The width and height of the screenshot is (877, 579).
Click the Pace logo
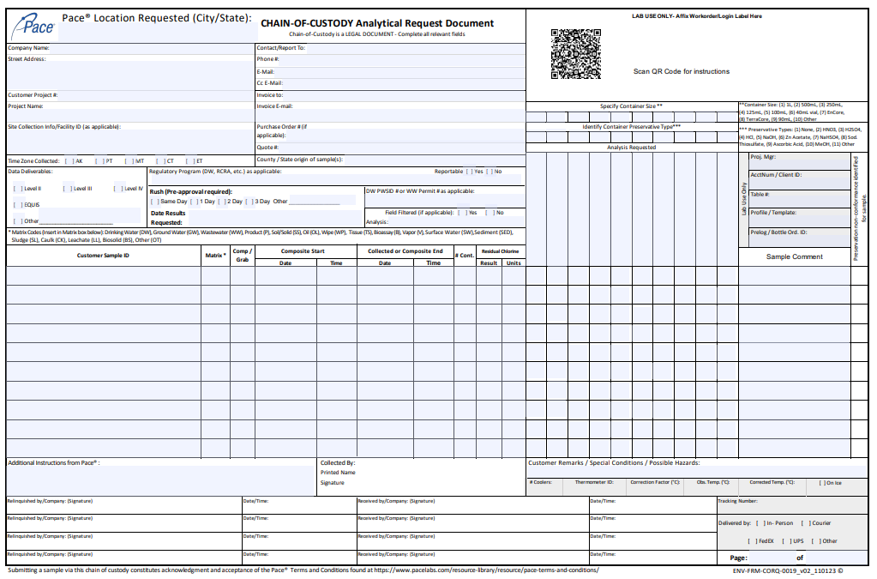pyautogui.click(x=31, y=22)
